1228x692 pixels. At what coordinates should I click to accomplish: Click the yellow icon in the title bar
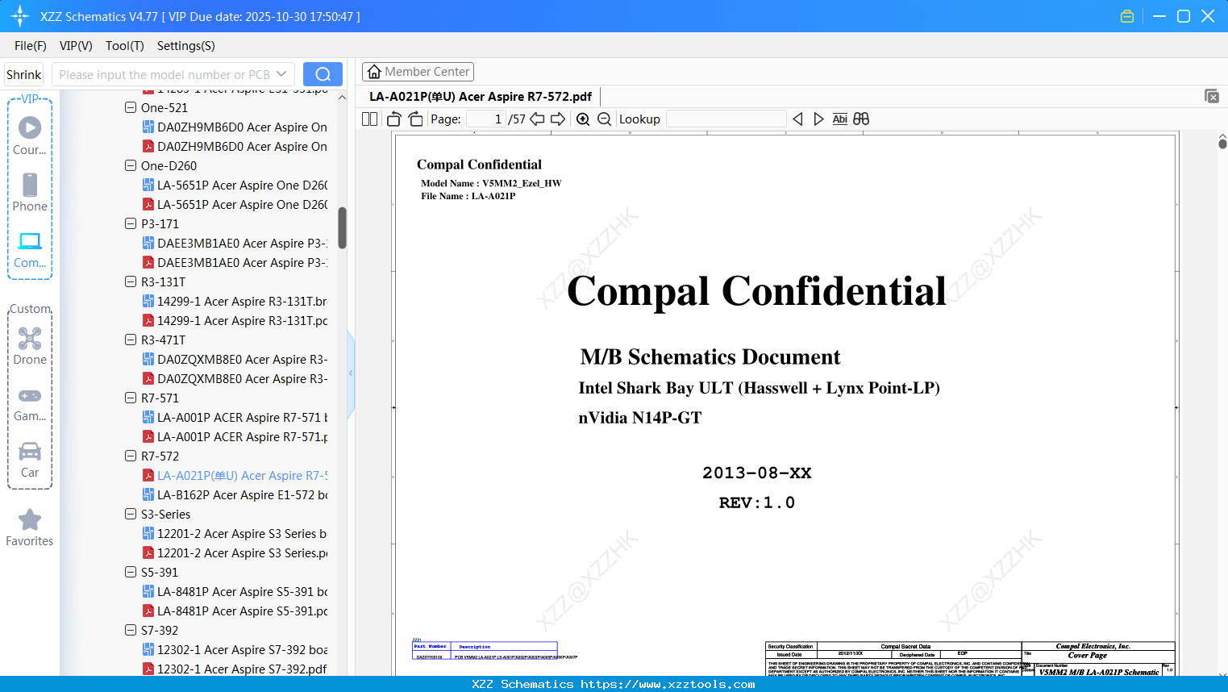(x=1127, y=16)
